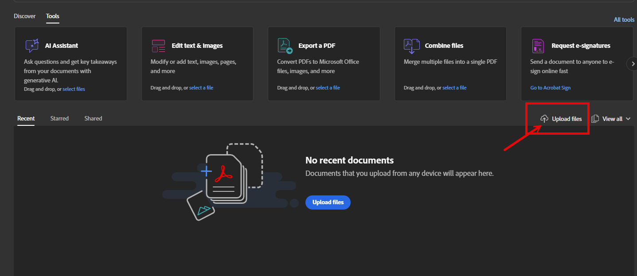Click Go to Acrobat Sign
This screenshot has height=276, width=637.
[x=550, y=87]
